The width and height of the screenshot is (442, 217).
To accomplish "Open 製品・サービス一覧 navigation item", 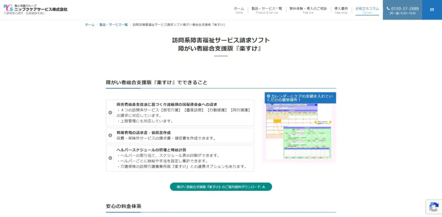I will pos(267,10).
